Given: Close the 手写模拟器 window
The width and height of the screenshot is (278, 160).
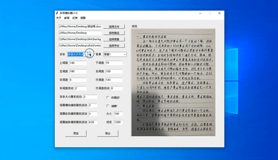Looking at the screenshot, I should point(219,13).
